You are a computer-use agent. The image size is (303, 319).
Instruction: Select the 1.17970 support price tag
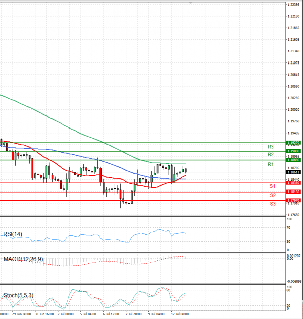293,200
